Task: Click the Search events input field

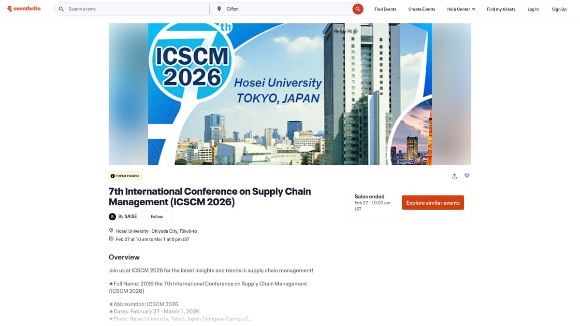Action: (x=121, y=9)
